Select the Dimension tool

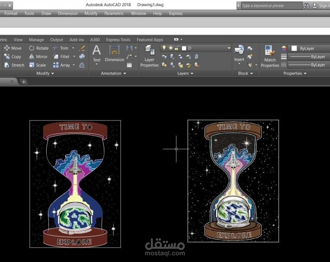(114, 54)
